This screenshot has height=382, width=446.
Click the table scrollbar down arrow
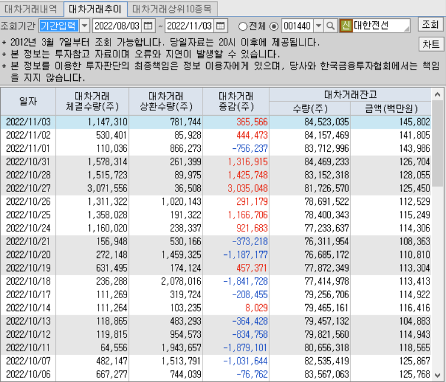point(438,375)
